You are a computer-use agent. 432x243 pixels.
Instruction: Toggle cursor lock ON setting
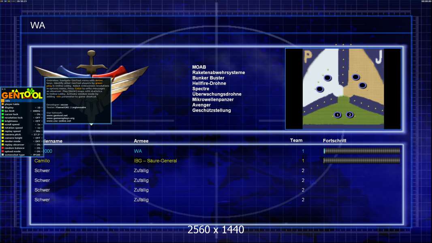click(x=38, y=114)
